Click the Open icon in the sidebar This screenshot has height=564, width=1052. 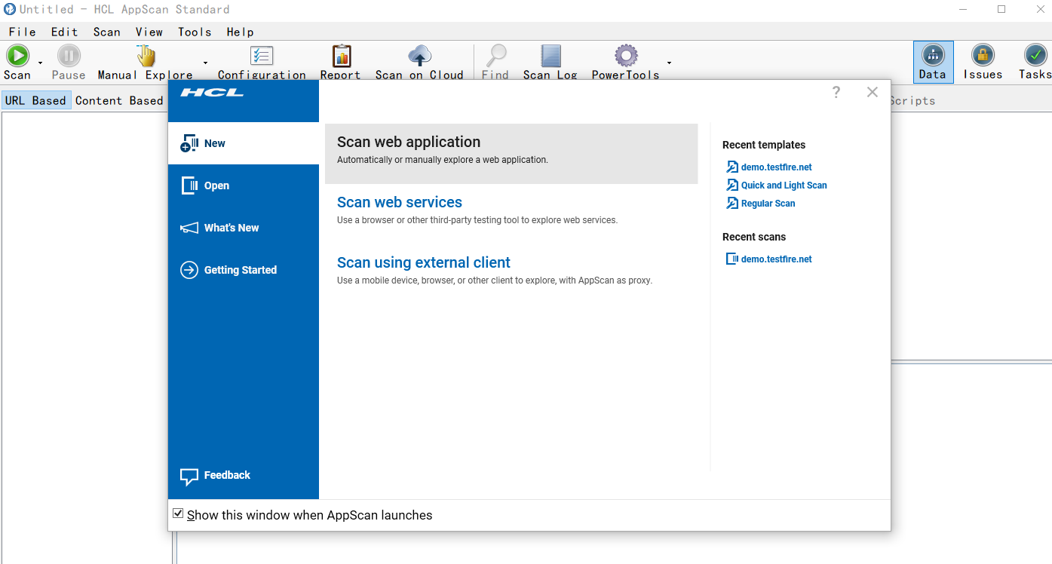(x=189, y=185)
